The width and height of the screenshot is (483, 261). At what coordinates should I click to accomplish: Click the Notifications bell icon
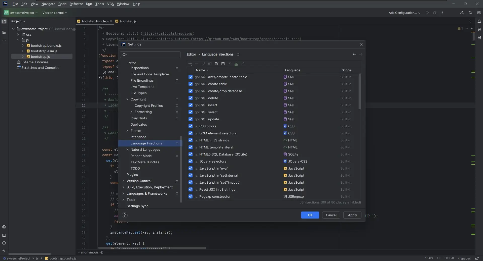(479, 21)
